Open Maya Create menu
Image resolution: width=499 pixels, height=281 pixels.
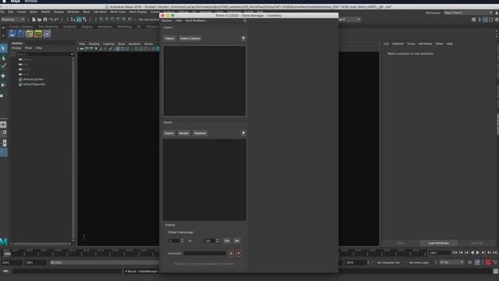(x=21, y=12)
